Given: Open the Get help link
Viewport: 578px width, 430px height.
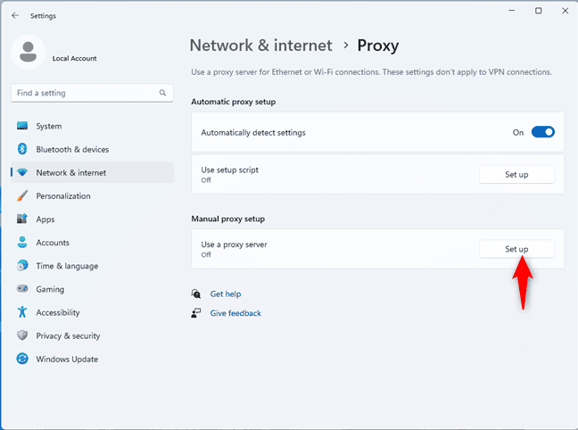Looking at the screenshot, I should [226, 294].
